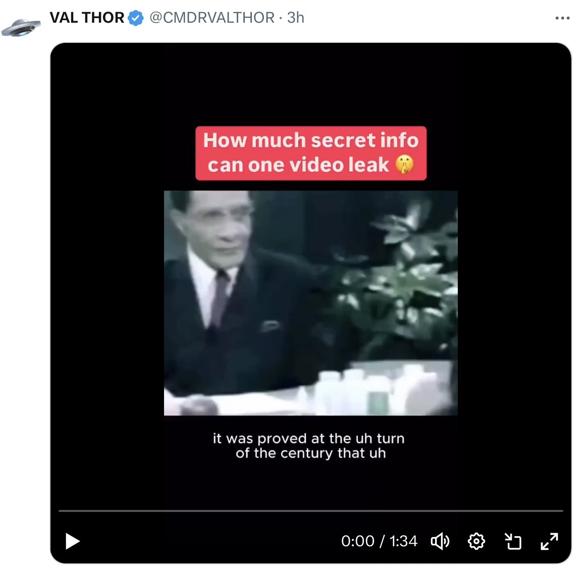The image size is (586, 574).
Task: Open the post via the 3h timestamp
Action: (x=296, y=18)
